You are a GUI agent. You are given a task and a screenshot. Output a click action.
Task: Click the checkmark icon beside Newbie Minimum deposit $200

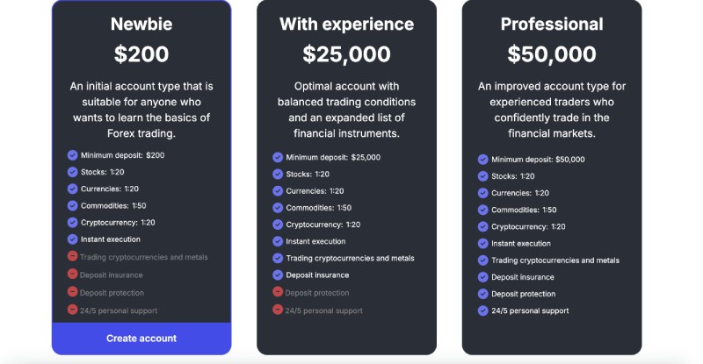click(x=73, y=155)
